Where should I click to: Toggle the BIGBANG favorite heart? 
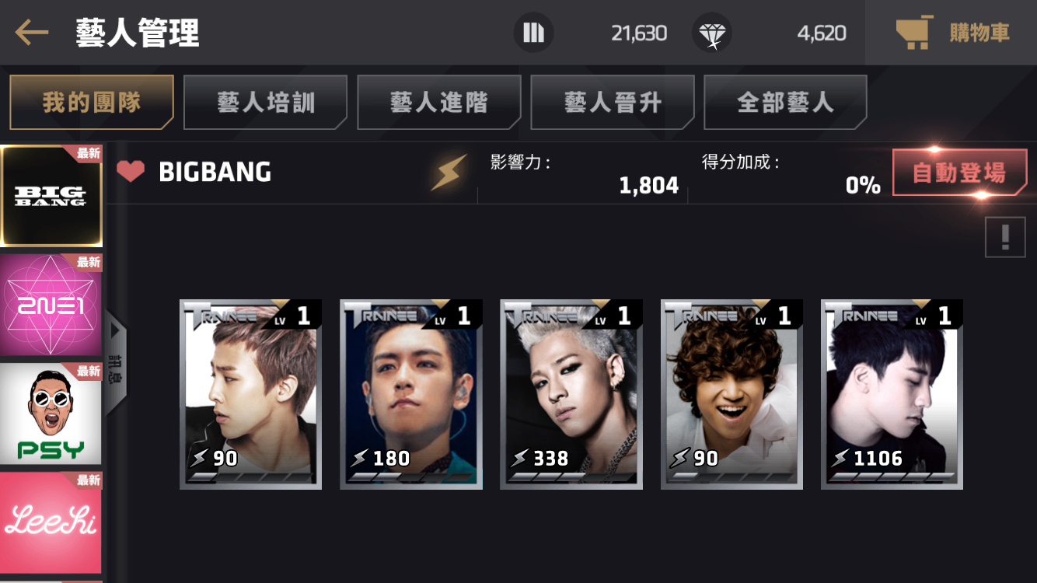click(131, 172)
